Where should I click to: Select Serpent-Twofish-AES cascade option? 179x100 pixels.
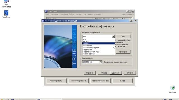(x=98, y=52)
